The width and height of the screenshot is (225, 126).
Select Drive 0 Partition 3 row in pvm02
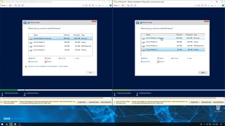pos(60,46)
